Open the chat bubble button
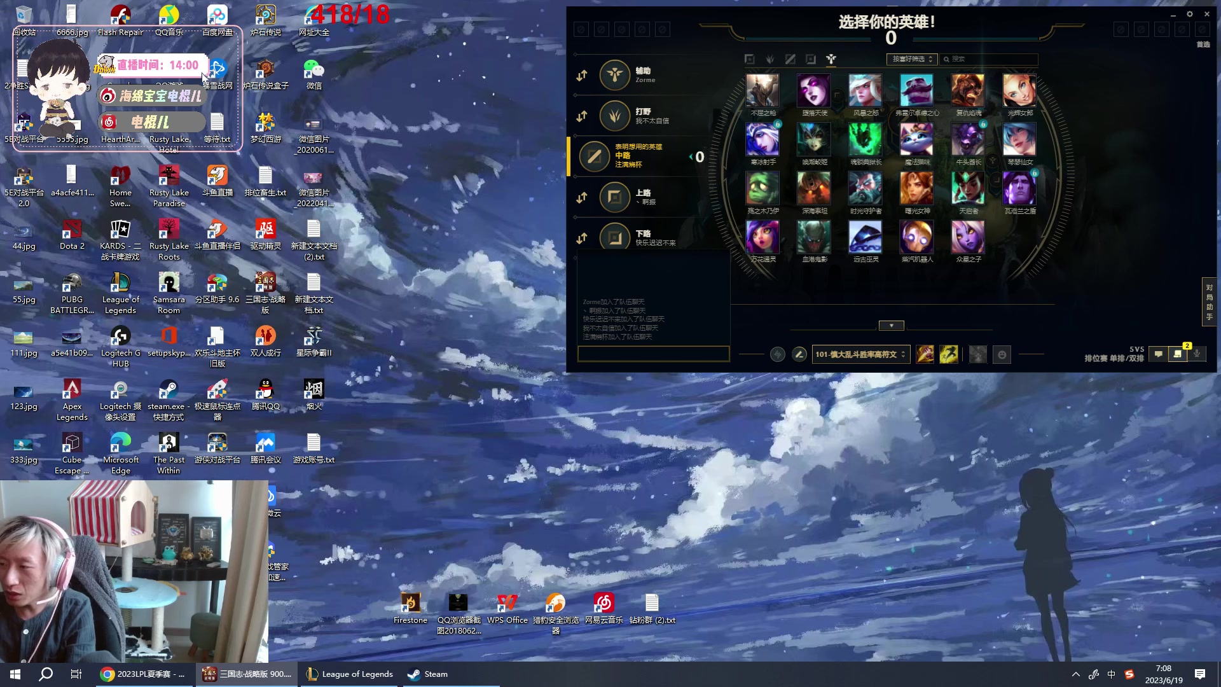The height and width of the screenshot is (687, 1221). pos(1159,354)
